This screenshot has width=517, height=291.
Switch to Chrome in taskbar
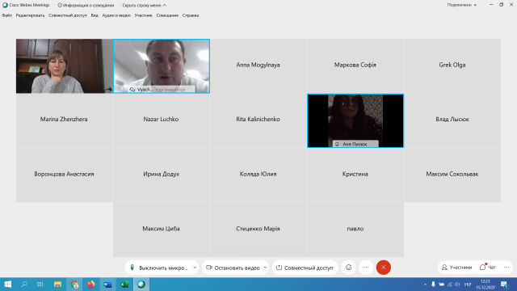click(x=74, y=284)
